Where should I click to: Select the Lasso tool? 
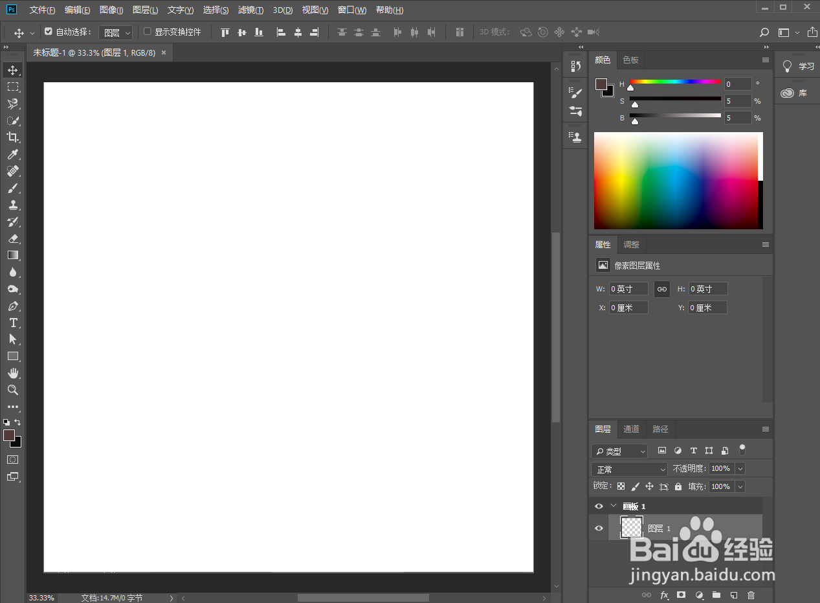click(x=13, y=104)
